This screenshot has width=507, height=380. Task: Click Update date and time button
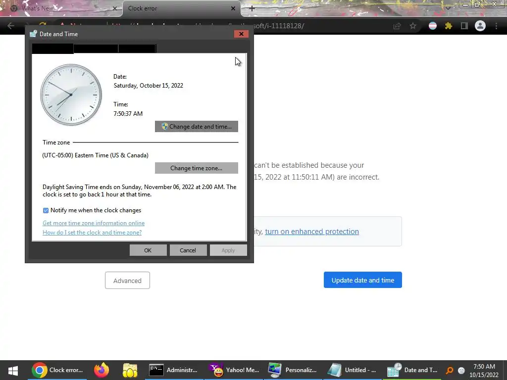pyautogui.click(x=363, y=280)
